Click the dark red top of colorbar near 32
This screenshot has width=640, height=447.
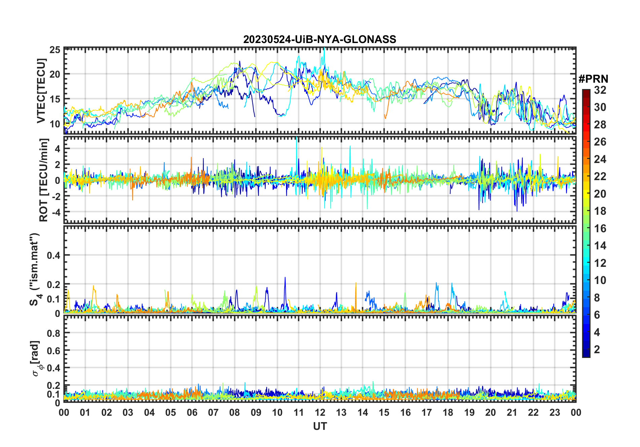pyautogui.click(x=586, y=92)
